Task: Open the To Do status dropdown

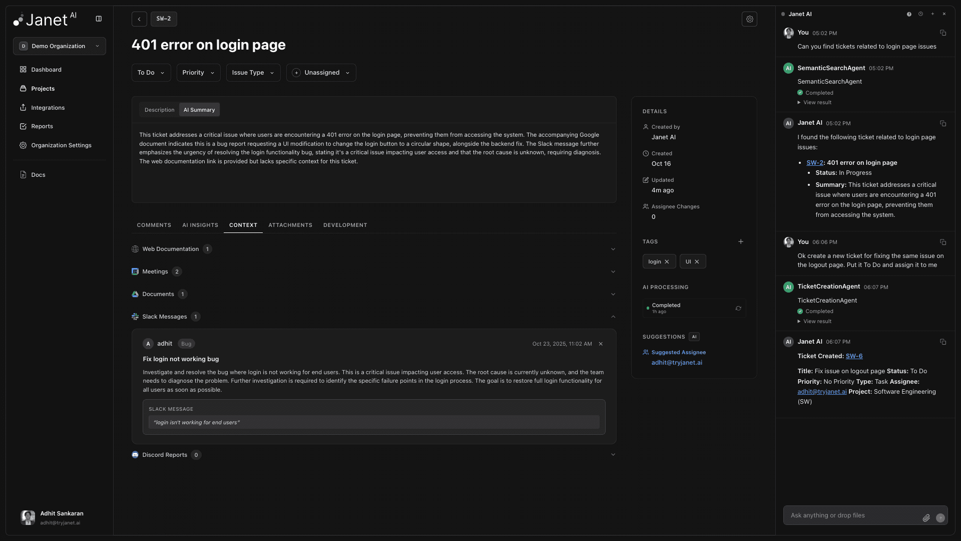Action: [x=151, y=73]
